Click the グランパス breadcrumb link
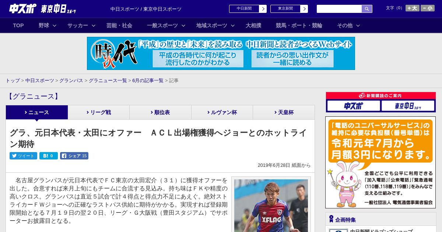Viewport: 442px width, 232px height. click(71, 80)
